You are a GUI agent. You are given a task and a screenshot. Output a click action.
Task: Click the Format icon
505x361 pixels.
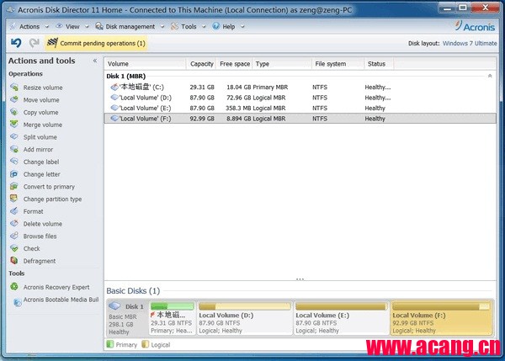pyautogui.click(x=14, y=211)
